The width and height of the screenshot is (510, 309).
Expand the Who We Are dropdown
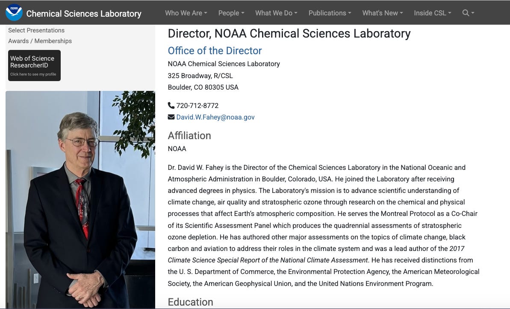[x=186, y=13]
